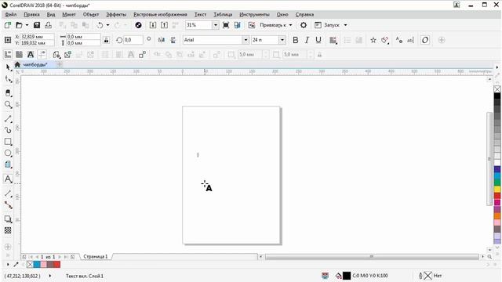Open the font size dropdown
Screen dimensions: 502x282
[282, 40]
